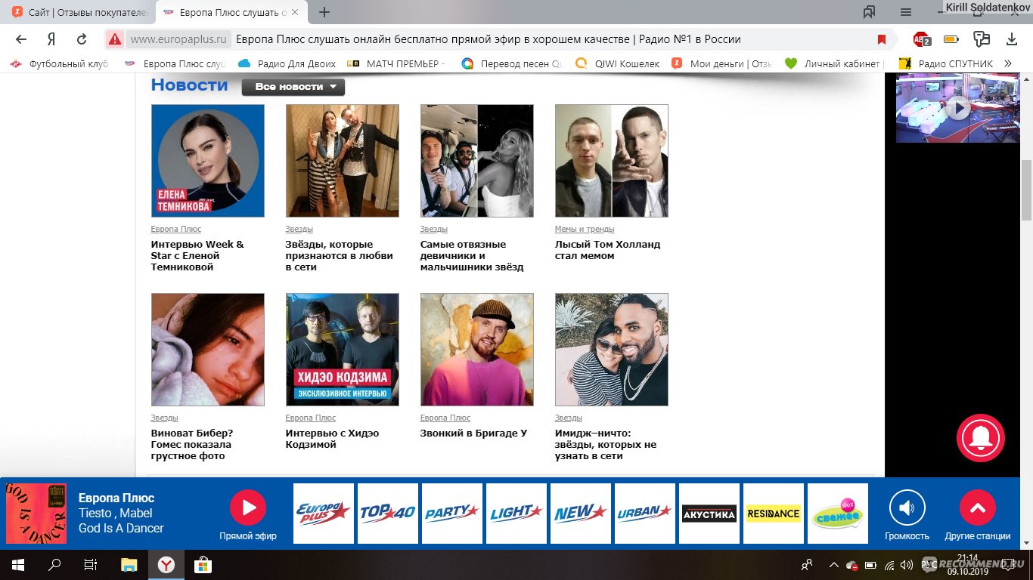Screen dimensions: 1033x580
Task: Select the New station
Action: [580, 514]
